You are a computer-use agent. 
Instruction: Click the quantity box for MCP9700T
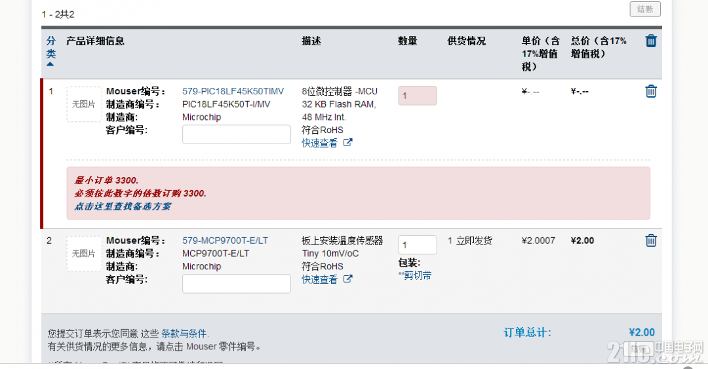point(417,245)
